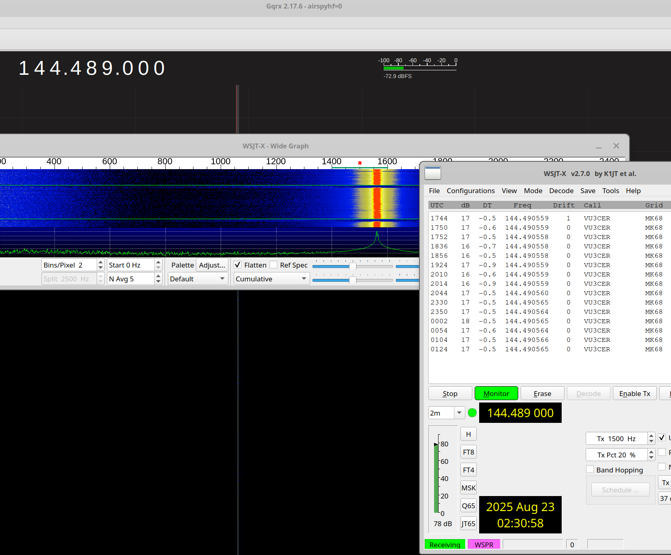Screen dimensions: 671x555
Task: Click the H mode button
Action: (468, 434)
